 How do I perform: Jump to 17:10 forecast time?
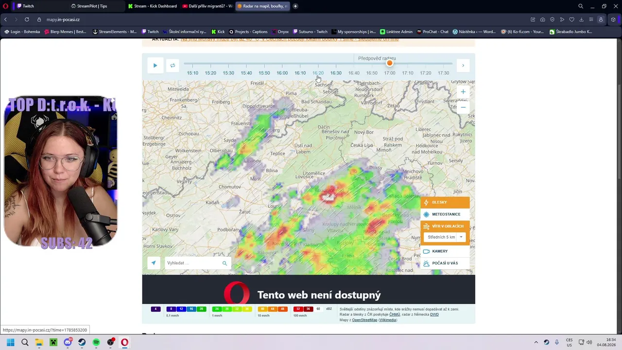(x=408, y=73)
